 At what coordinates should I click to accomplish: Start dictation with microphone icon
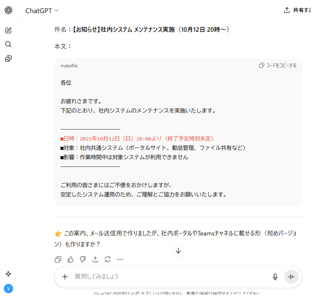pos(275,277)
